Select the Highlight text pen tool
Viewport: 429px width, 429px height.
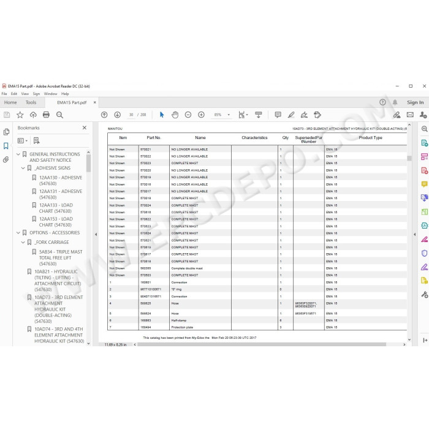coord(291,115)
